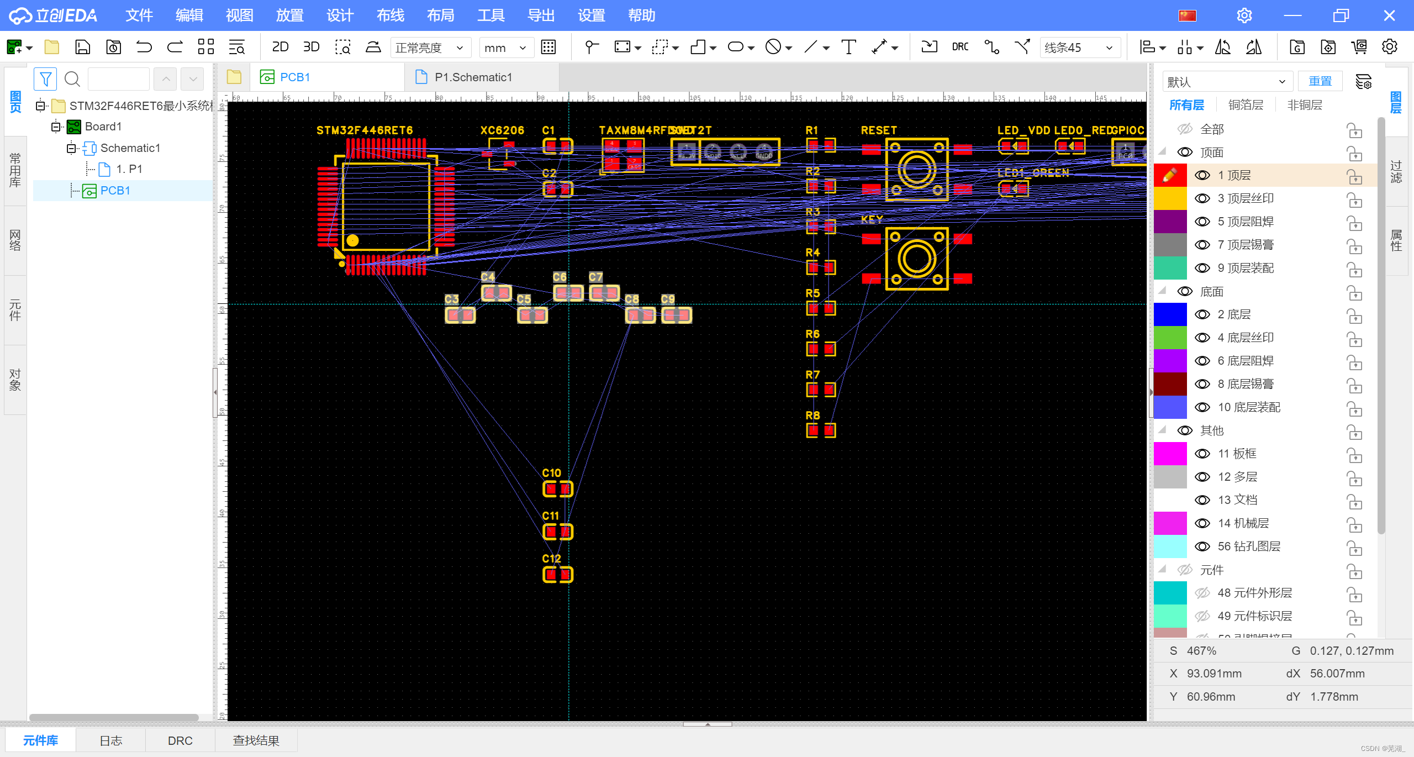
Task: Show the 48 元件外形层 layer
Action: (x=1202, y=593)
